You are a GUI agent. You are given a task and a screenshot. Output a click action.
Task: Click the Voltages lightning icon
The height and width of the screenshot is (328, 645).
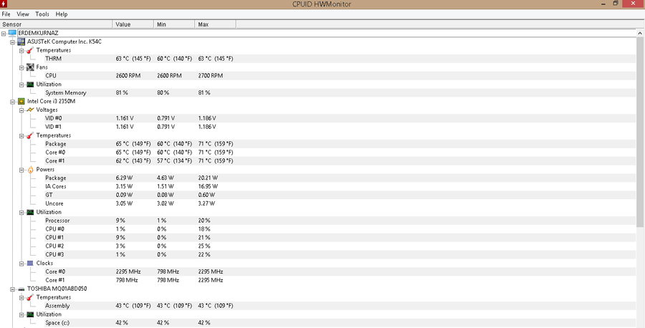30,110
